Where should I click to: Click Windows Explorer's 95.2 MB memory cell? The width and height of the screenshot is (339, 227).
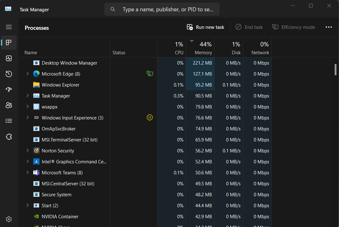pyautogui.click(x=200, y=85)
